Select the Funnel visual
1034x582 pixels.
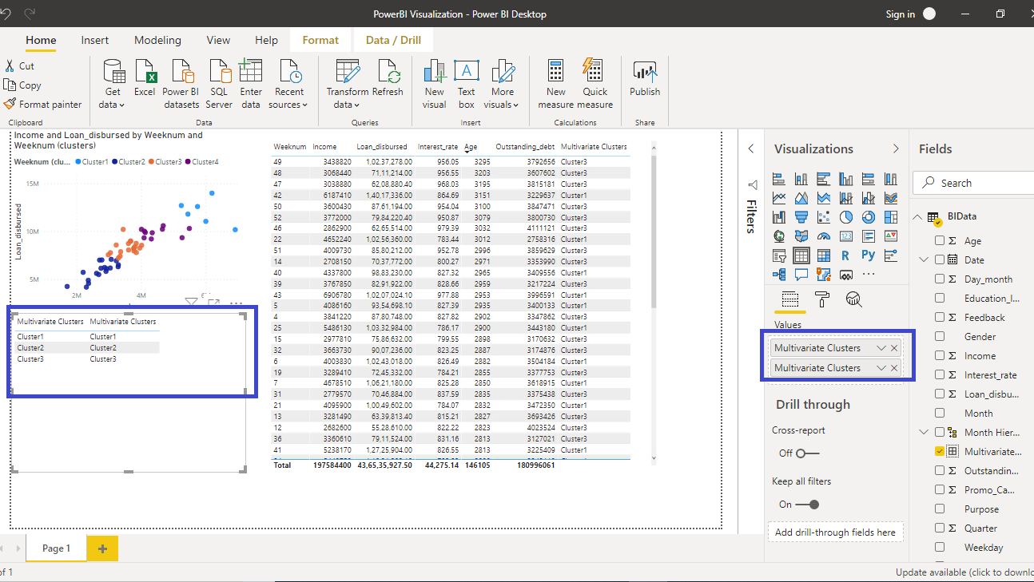tap(801, 216)
